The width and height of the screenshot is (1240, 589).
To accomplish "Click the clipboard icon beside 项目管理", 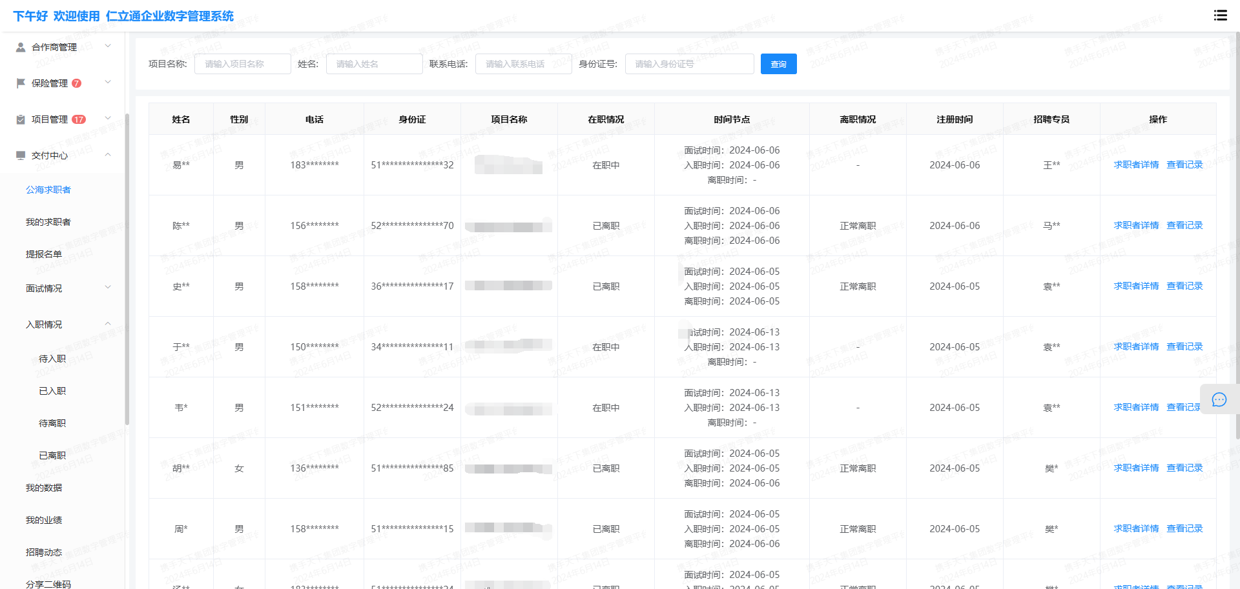I will click(x=21, y=119).
